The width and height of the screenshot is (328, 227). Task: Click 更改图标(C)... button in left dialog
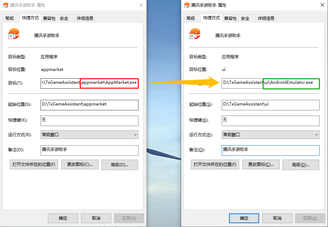click(x=80, y=164)
